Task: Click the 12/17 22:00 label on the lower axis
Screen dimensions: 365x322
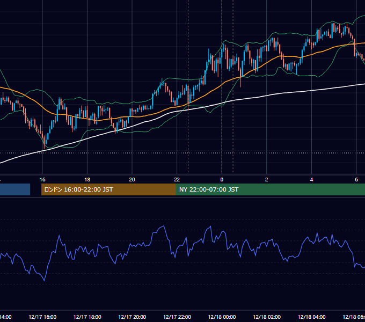Action: (177, 317)
